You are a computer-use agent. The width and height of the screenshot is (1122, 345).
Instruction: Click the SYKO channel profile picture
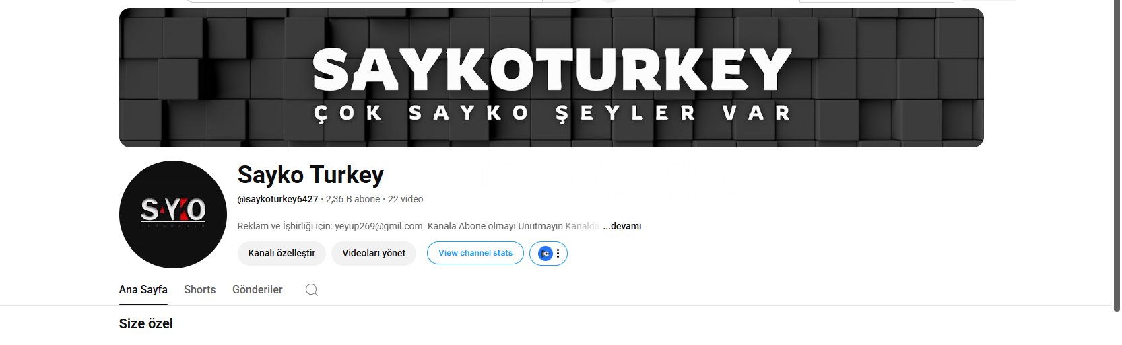[173, 215]
